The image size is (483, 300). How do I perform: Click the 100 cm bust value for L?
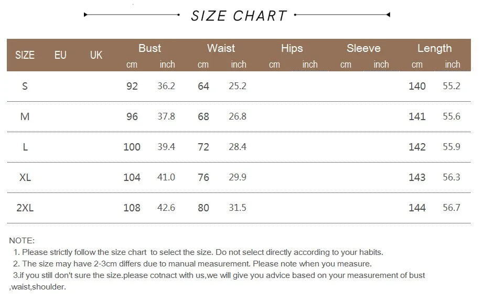(x=132, y=147)
